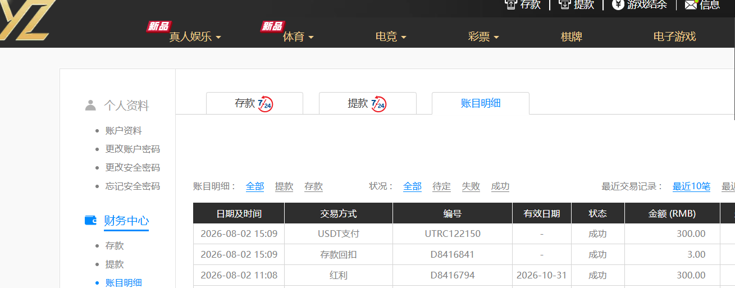Click the 新品 badge above 体育
The image size is (735, 288).
pos(272,26)
